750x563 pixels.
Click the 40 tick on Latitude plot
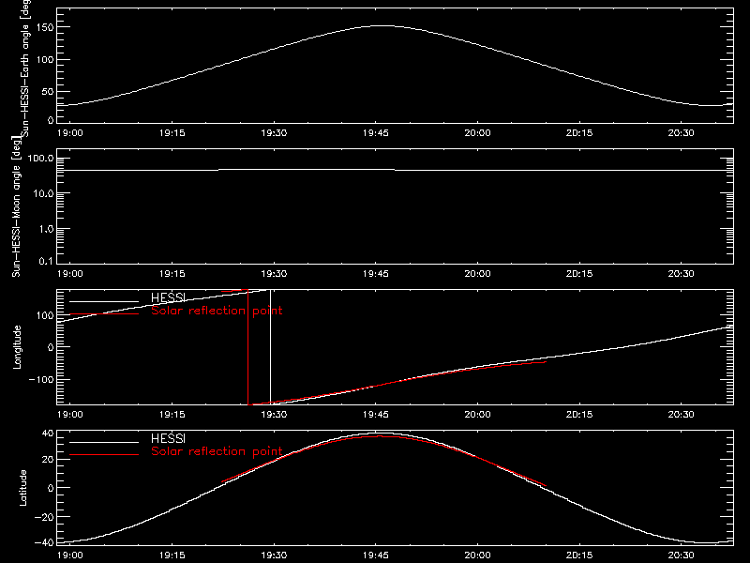48,434
